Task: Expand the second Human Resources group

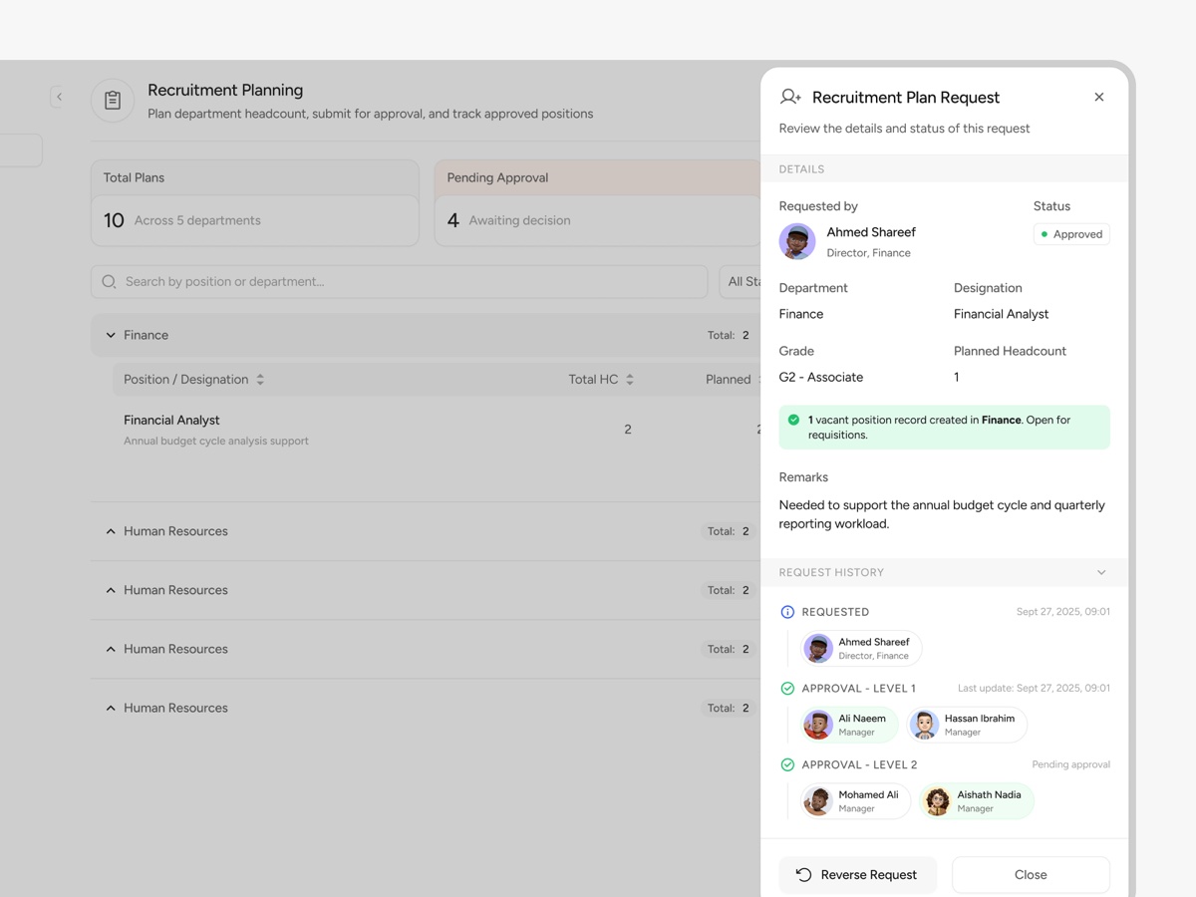Action: (x=111, y=590)
